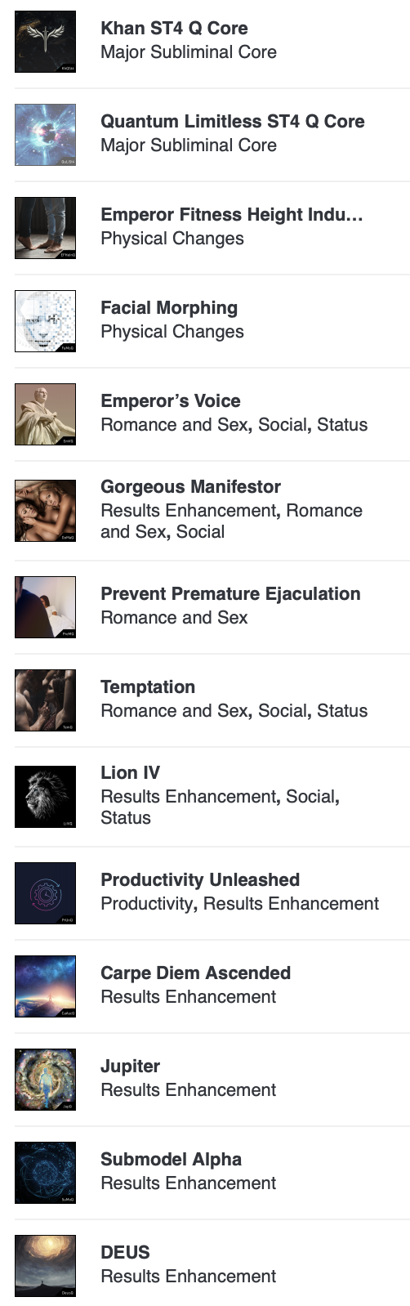Open the Khan ST4 Q Core title
This screenshot has width=410, height=1306.
click(174, 28)
